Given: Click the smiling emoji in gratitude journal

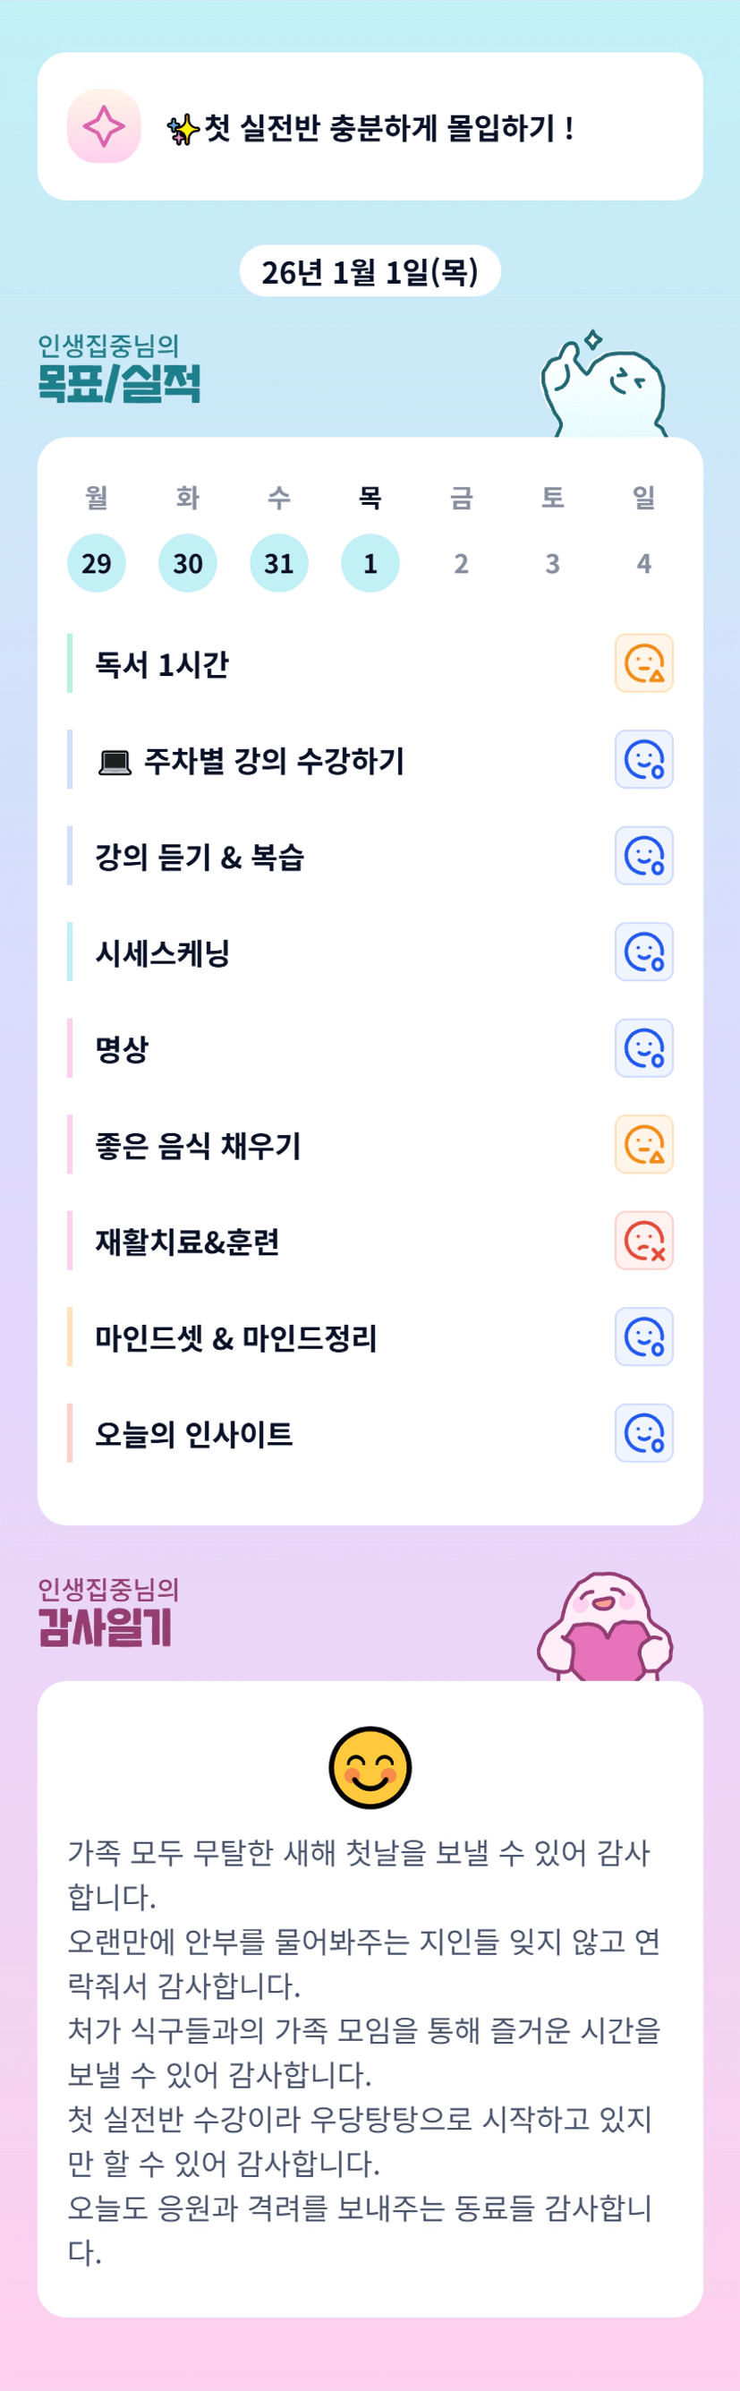Looking at the screenshot, I should pyautogui.click(x=370, y=1767).
